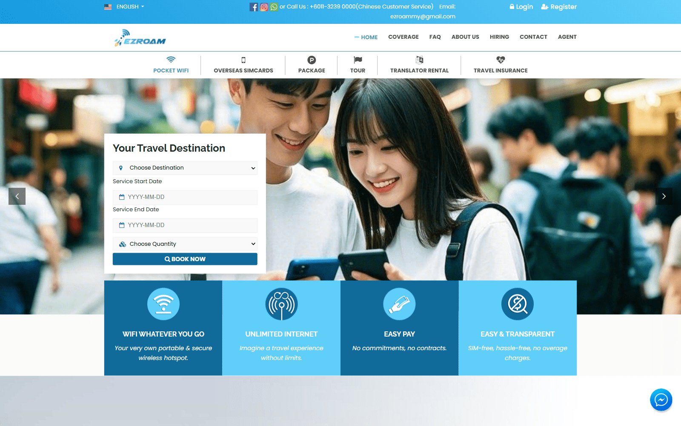681x426 pixels.
Task: Select the Overseas Simcards tab
Action: click(243, 65)
